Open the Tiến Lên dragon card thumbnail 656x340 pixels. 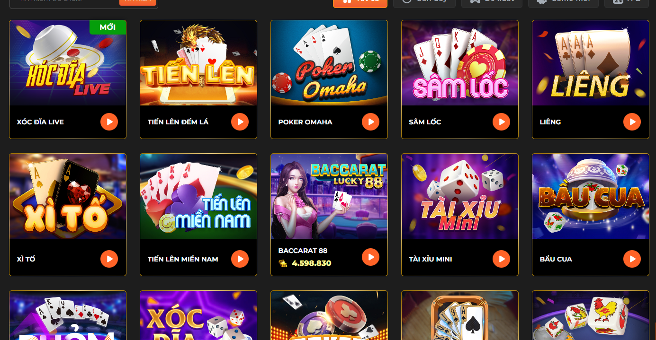point(198,63)
